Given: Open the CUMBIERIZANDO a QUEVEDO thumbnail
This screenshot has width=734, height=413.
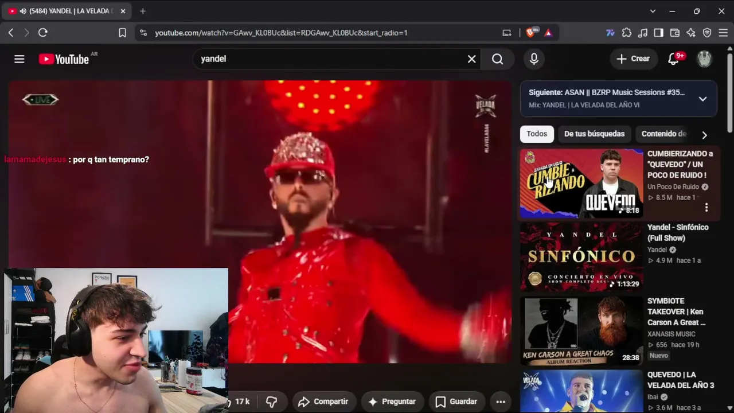Looking at the screenshot, I should [x=581, y=184].
